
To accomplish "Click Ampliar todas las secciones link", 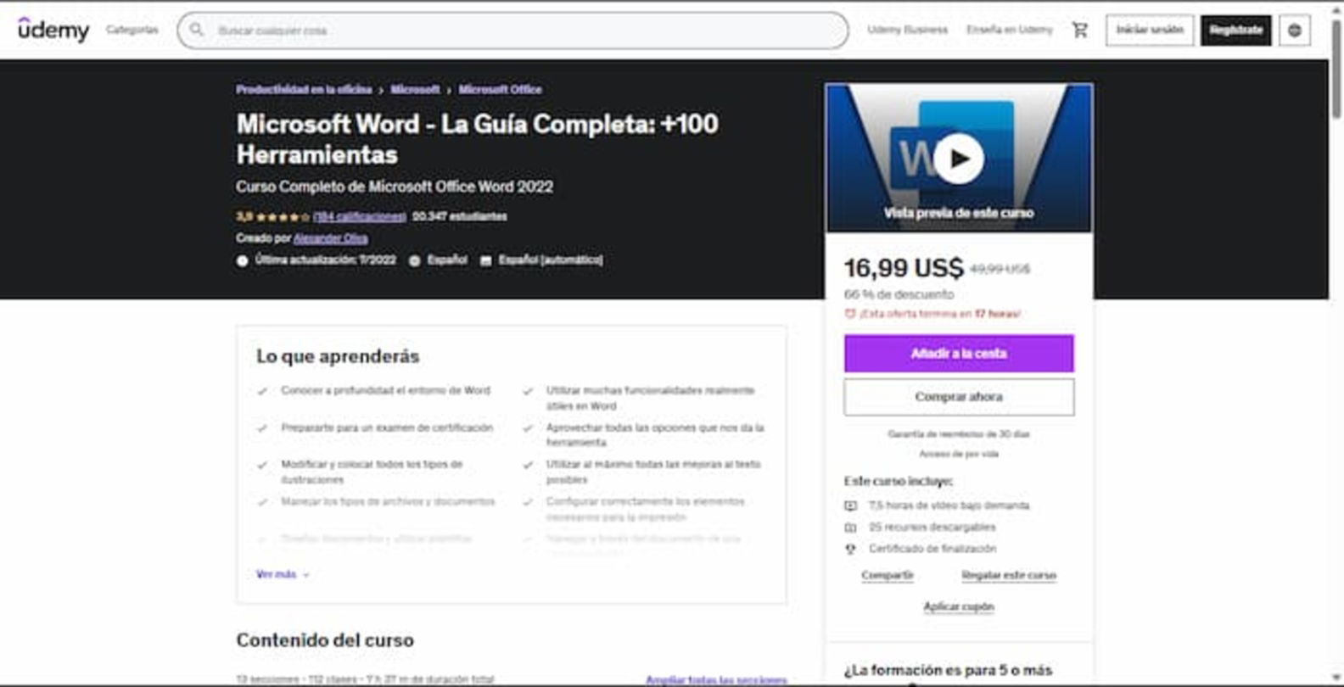I will tap(716, 680).
